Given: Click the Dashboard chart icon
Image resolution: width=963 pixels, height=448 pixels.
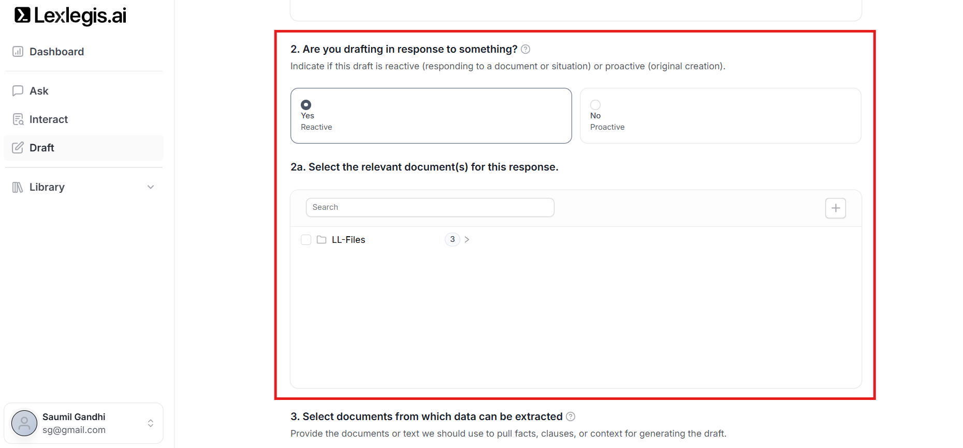Looking at the screenshot, I should click(18, 52).
